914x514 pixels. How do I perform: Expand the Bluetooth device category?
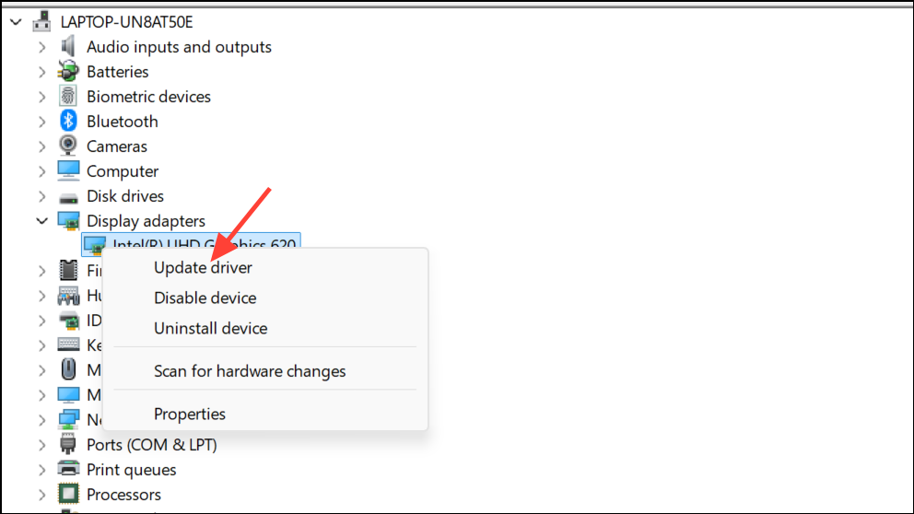tap(41, 121)
